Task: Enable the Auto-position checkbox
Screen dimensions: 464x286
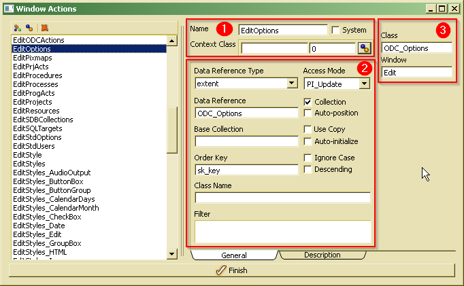Action: click(x=308, y=113)
